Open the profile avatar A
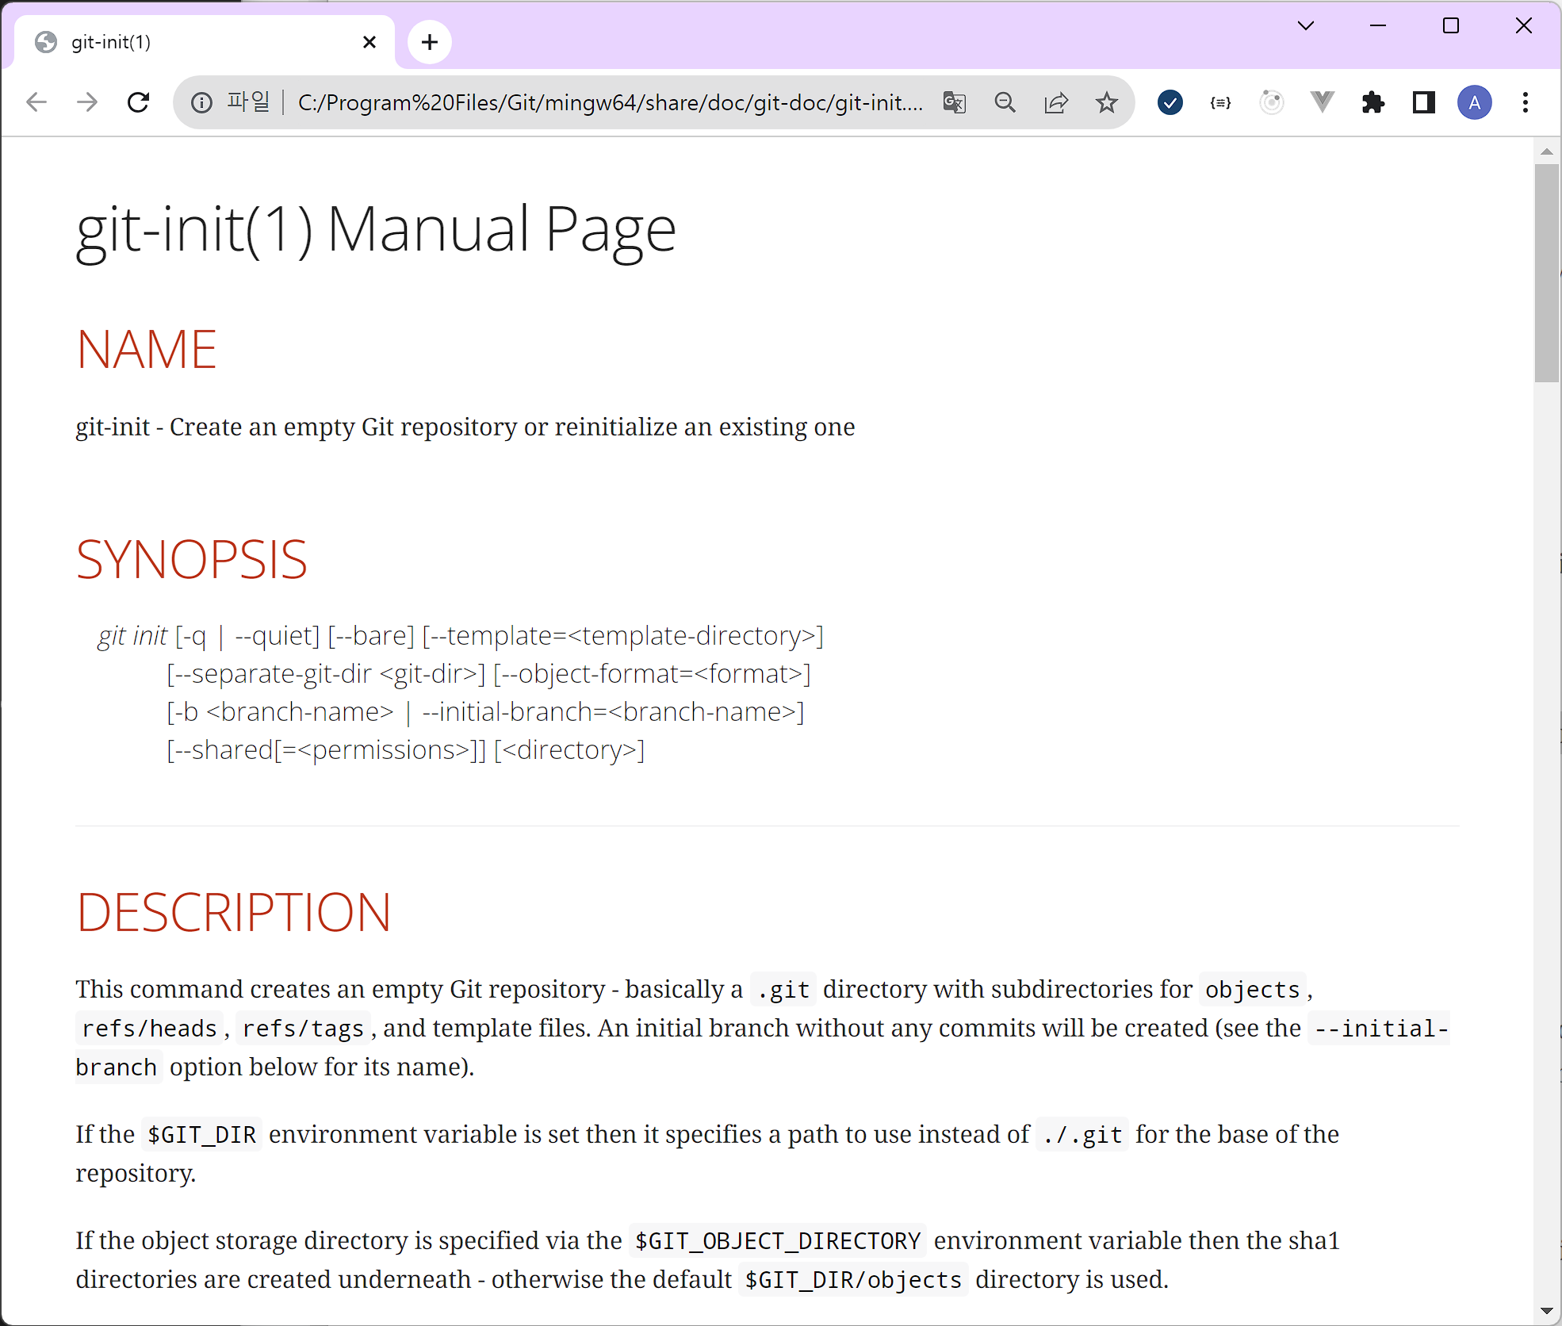This screenshot has width=1562, height=1326. click(1474, 102)
